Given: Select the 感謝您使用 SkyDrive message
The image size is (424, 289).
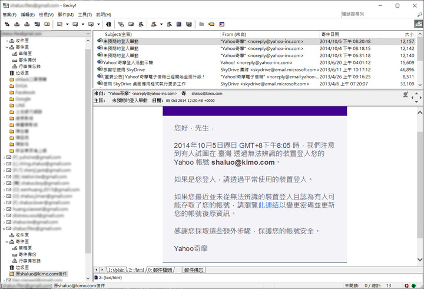Looking at the screenshot, I should coord(254,69).
